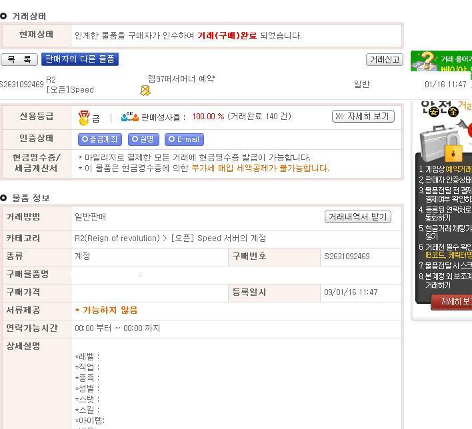Select the 출금계좌 verification badge

click(x=99, y=139)
